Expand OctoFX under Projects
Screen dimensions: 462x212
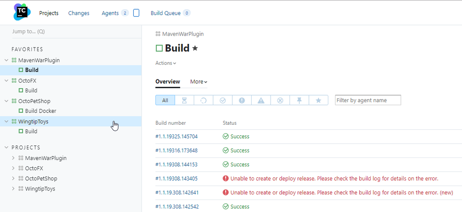click(x=13, y=169)
